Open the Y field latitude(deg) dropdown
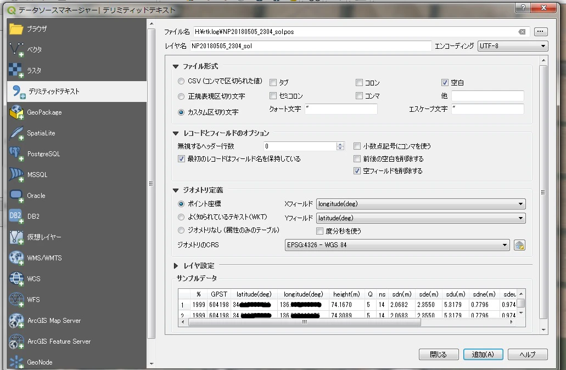Screen dimensions: 566x370 pos(421,218)
